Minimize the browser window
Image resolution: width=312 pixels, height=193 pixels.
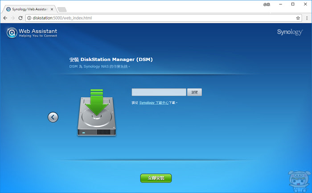tap(280, 4)
